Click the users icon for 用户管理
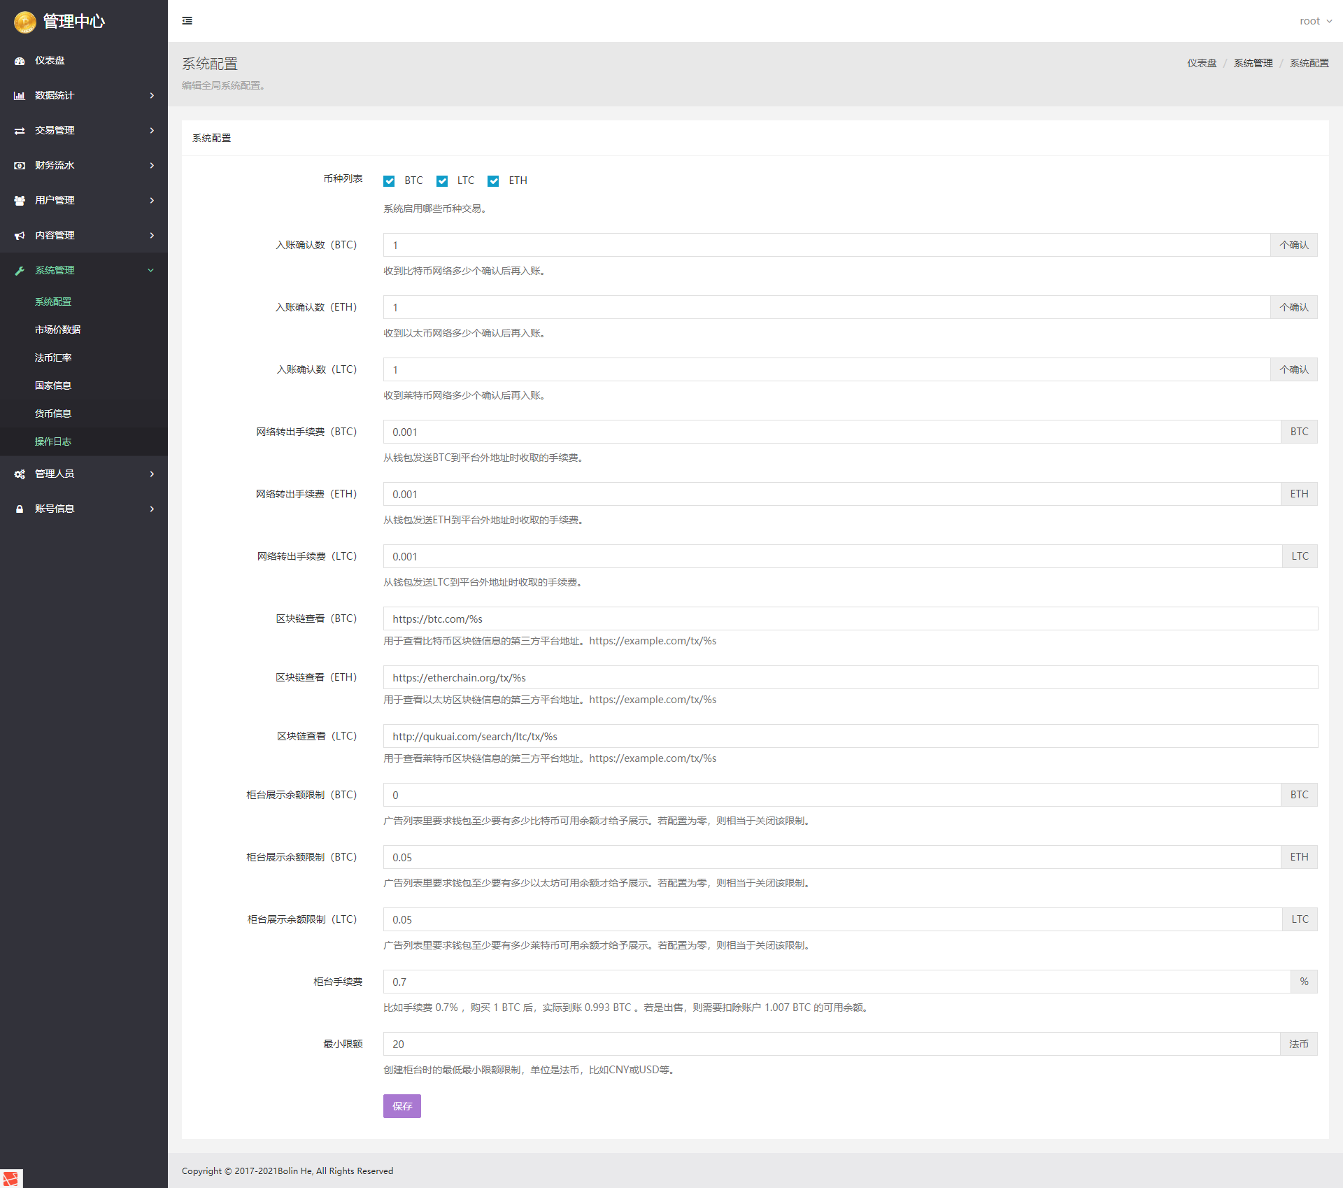The height and width of the screenshot is (1188, 1343). pos(20,201)
